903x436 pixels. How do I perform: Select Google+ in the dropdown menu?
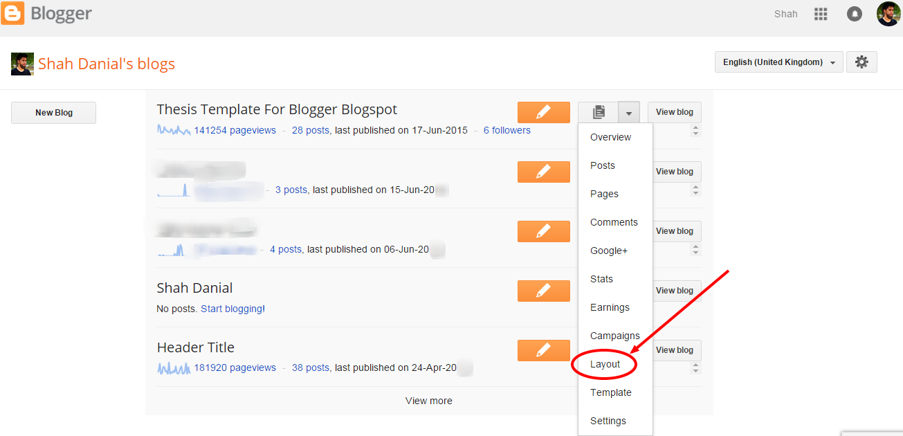tap(615, 251)
